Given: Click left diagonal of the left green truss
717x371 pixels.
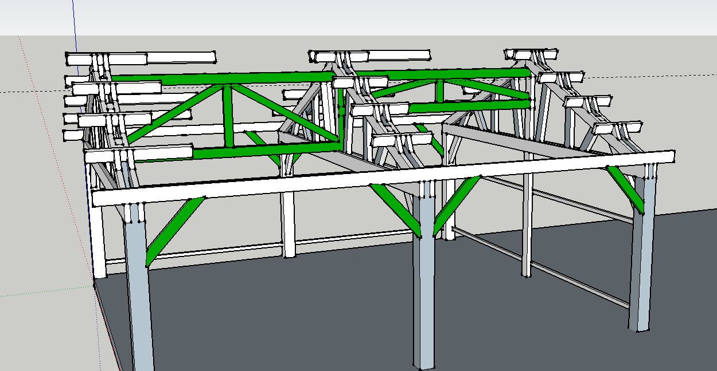Looking at the screenshot, I should point(172,115).
